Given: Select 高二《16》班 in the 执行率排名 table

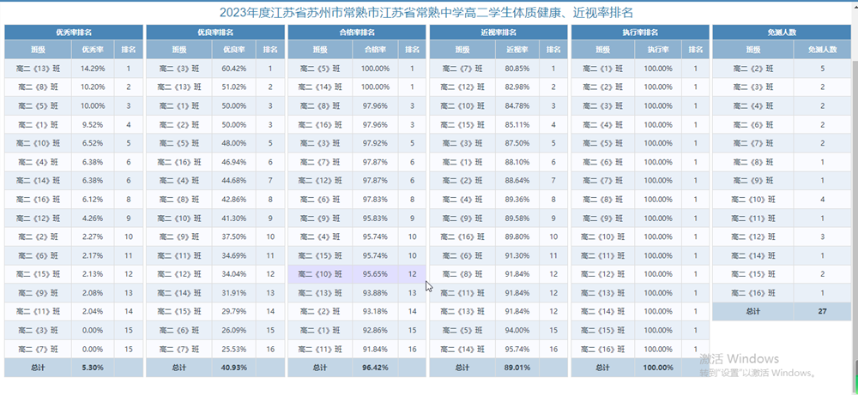Looking at the screenshot, I should coord(603,349).
